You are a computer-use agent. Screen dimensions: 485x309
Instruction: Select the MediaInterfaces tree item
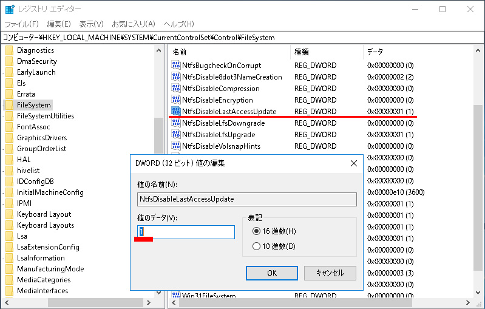[42, 291]
